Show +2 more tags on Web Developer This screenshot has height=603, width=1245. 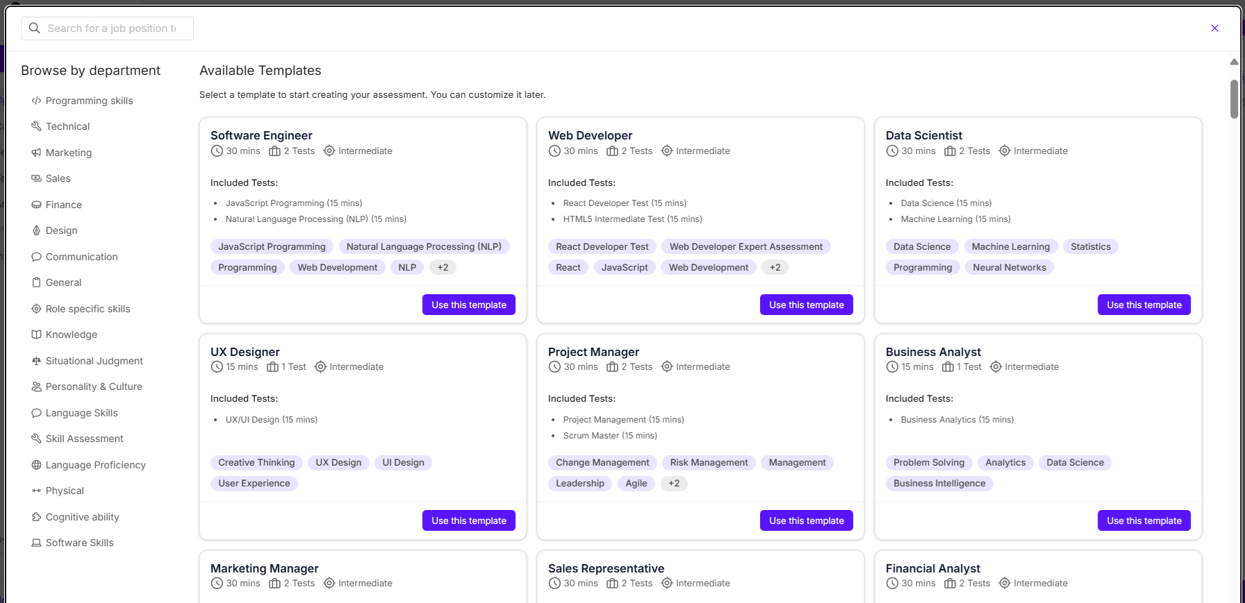click(775, 267)
